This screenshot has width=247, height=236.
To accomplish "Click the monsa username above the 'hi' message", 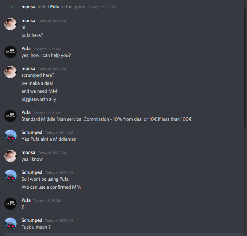I will [28, 21].
